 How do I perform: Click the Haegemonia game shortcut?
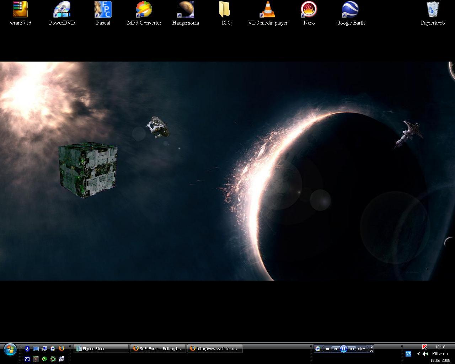(185, 10)
